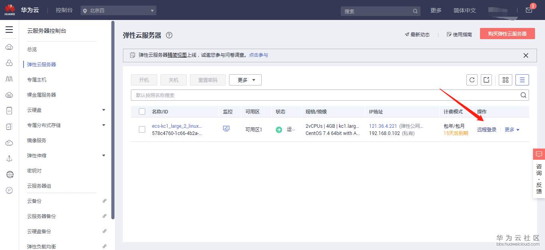Screen dimensions: 545x250
Task: Switch to card grid view
Action: [506, 80]
